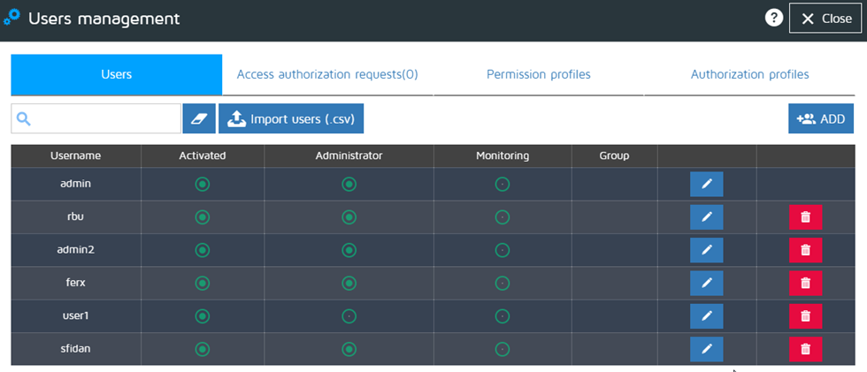
Task: Edit the rbu user entry
Action: click(x=706, y=217)
